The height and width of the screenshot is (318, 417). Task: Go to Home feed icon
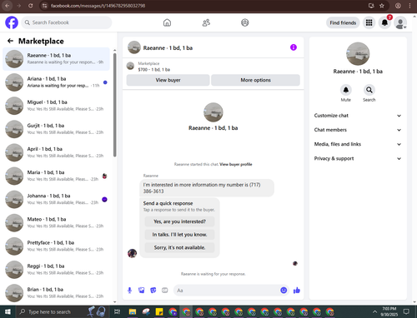click(167, 22)
